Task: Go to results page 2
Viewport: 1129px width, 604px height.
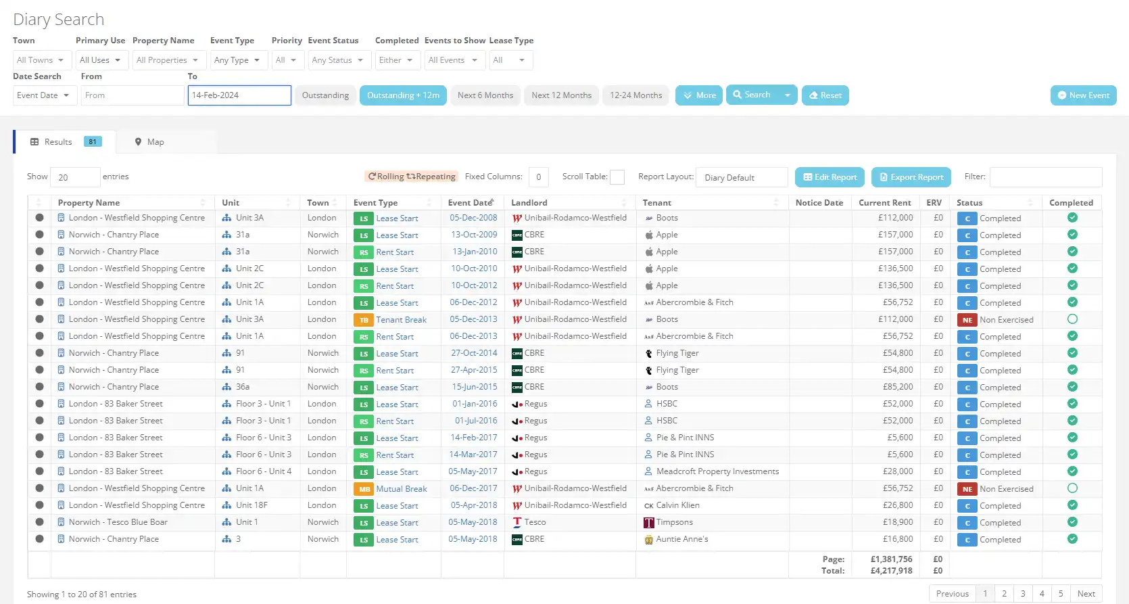Action: point(1004,594)
